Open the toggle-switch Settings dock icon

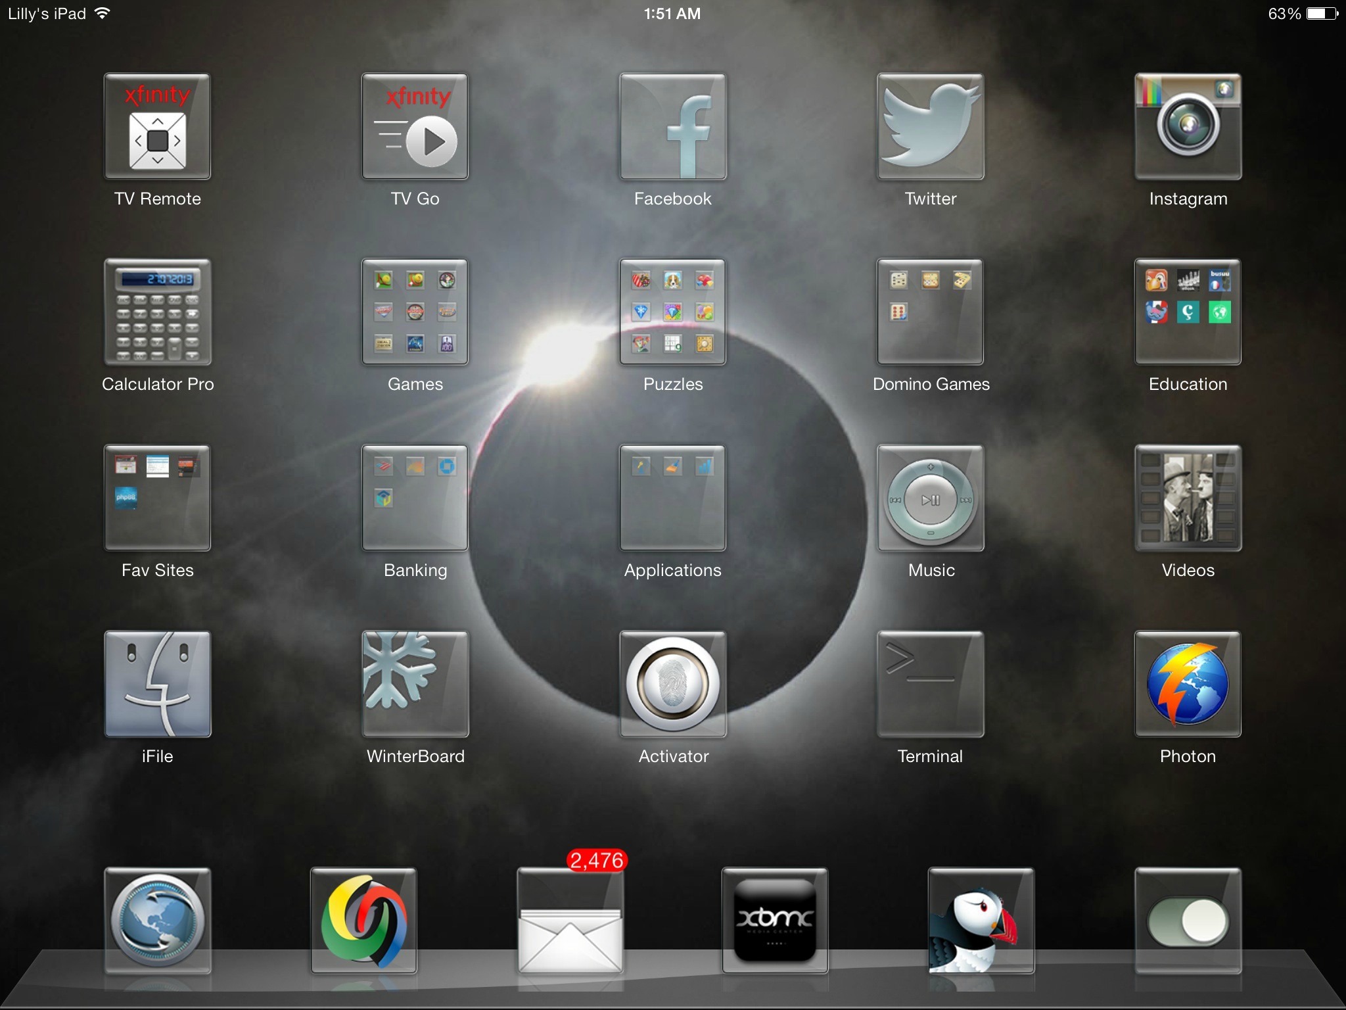(x=1188, y=921)
